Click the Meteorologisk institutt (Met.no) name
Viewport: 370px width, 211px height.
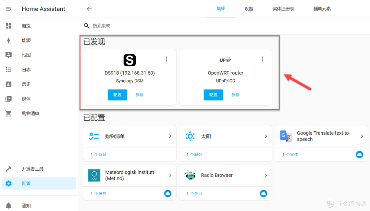coord(129,175)
